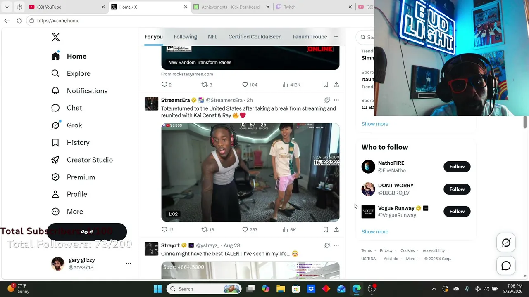
Task: Click the page vertical scrollbar thumb
Action: (x=525, y=123)
